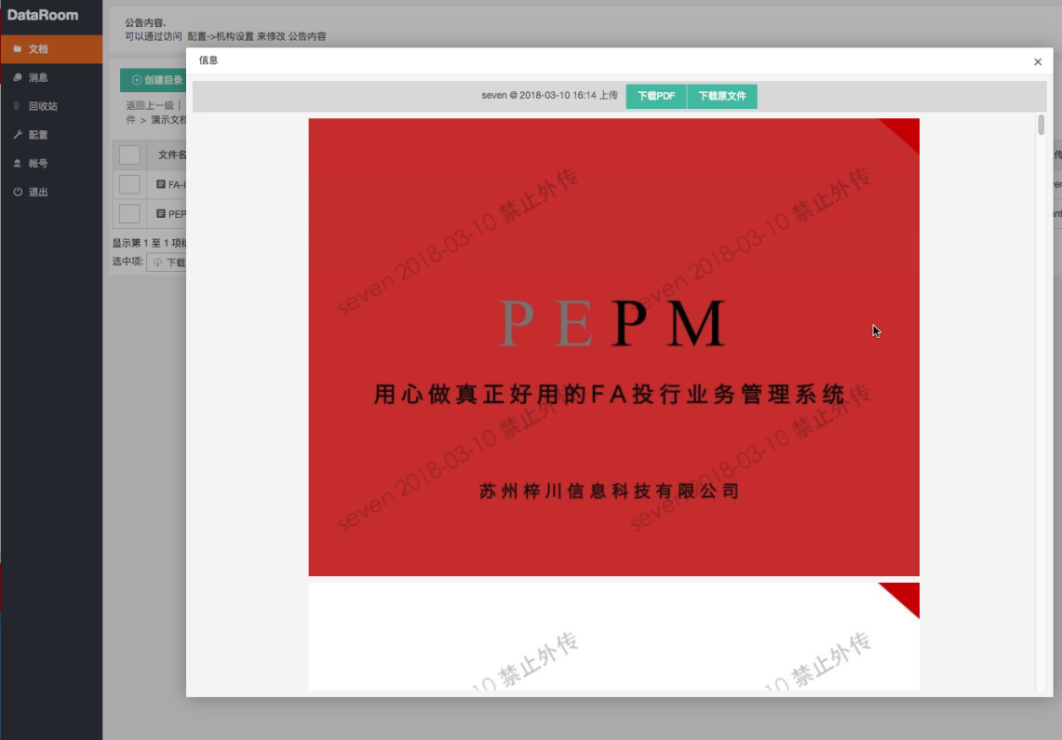
Task: Download the document as PDF (下载PDF)
Action: (x=655, y=96)
